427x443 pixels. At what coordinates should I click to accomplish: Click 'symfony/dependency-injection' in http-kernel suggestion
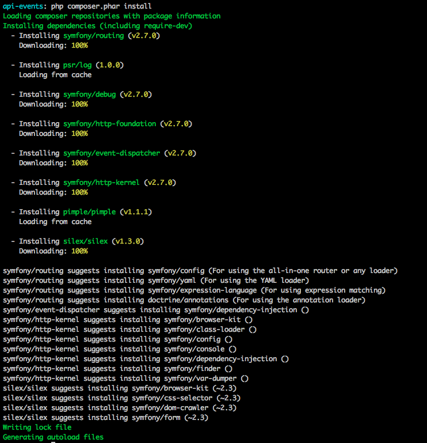(220, 359)
